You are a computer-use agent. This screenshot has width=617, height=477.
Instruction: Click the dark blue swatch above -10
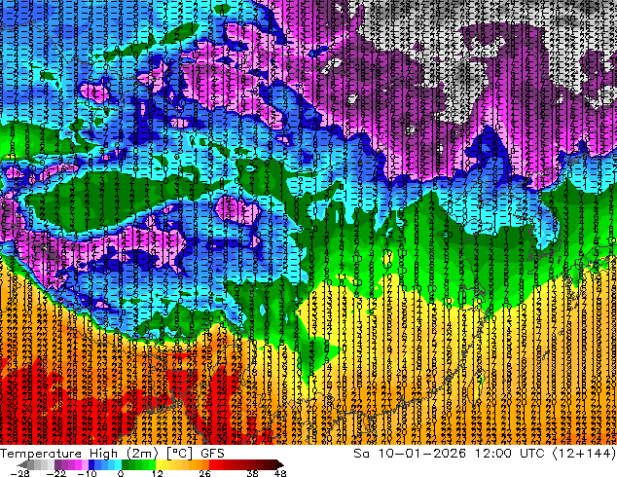(x=91, y=464)
